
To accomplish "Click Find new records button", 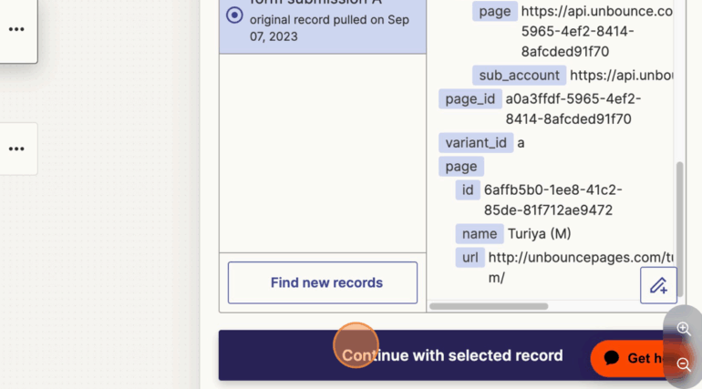I will [x=323, y=282].
